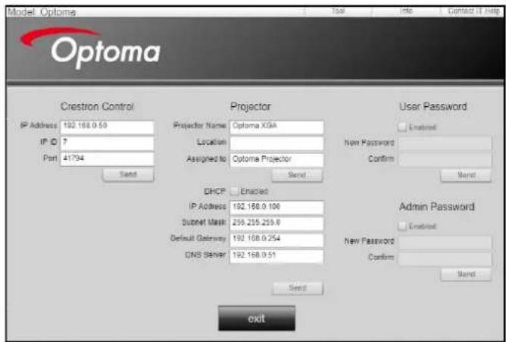Click the DNS Server field
This screenshot has height=342, width=506.
tap(276, 256)
